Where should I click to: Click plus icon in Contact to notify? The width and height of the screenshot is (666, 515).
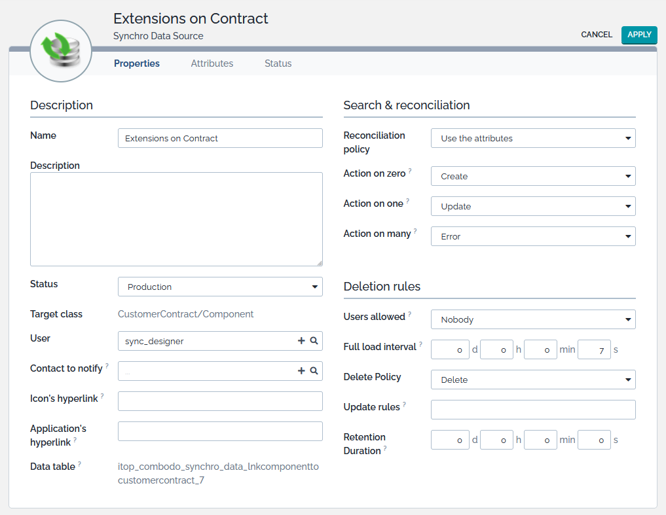(301, 371)
